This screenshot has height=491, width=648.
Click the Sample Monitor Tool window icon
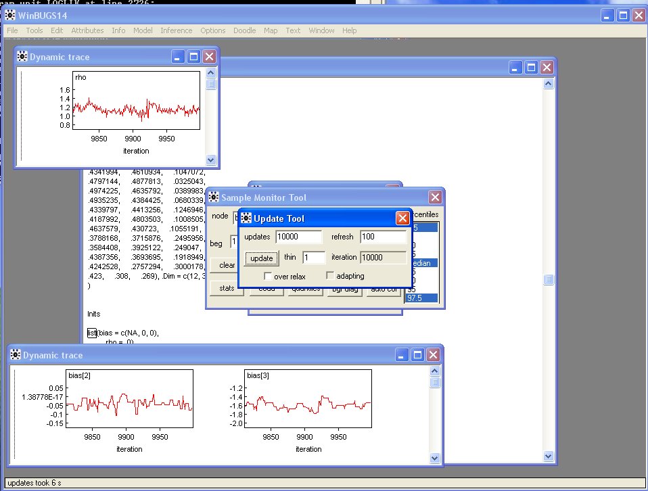(214, 197)
